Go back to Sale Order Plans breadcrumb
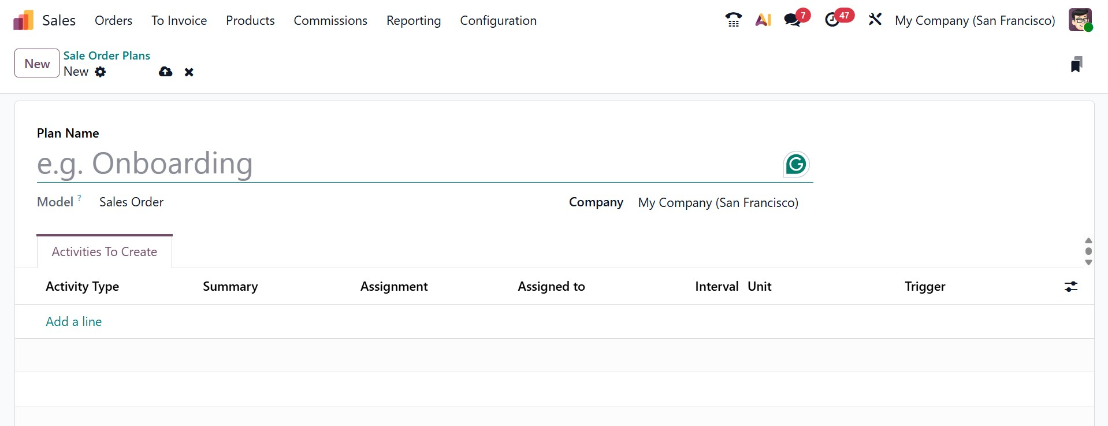 click(x=107, y=55)
